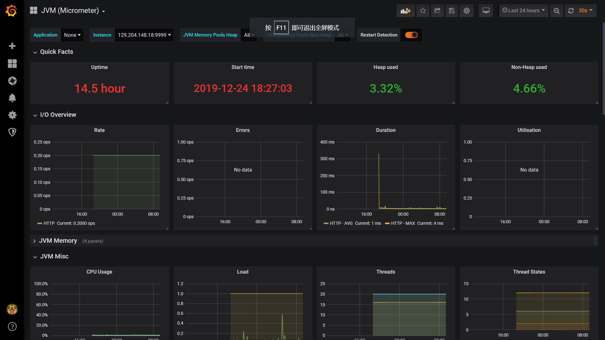
Task: Click the 14.5 hour uptime value
Action: point(100,88)
